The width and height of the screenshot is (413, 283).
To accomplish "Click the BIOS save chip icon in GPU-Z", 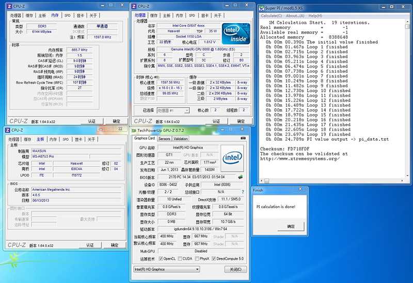I will click(x=240, y=177).
